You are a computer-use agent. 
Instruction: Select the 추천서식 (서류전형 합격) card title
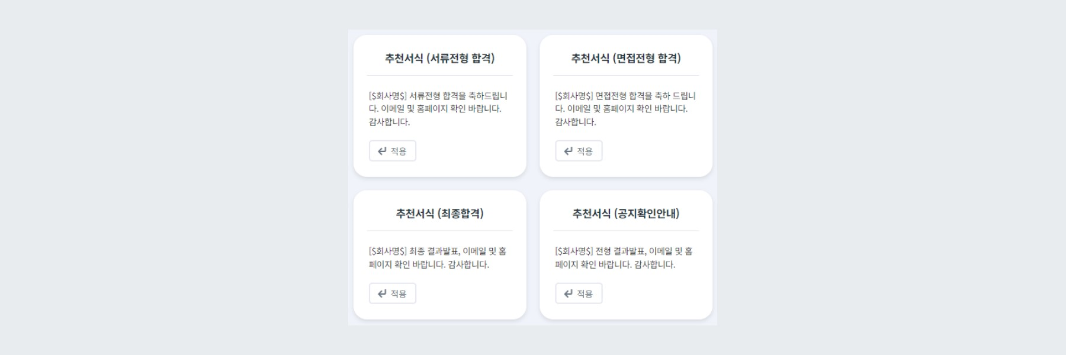click(x=441, y=59)
